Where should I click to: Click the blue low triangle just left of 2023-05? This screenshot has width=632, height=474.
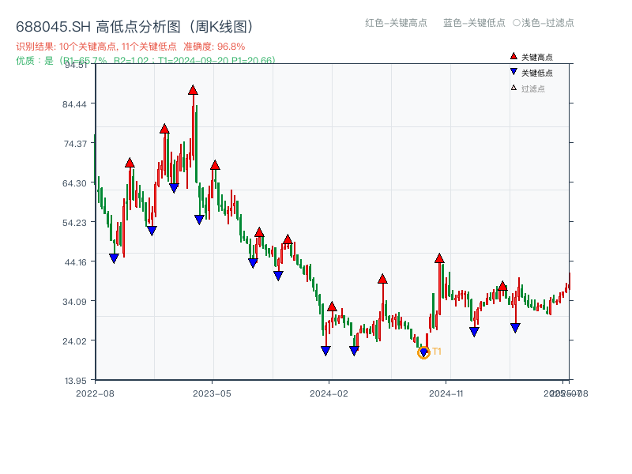click(x=198, y=218)
